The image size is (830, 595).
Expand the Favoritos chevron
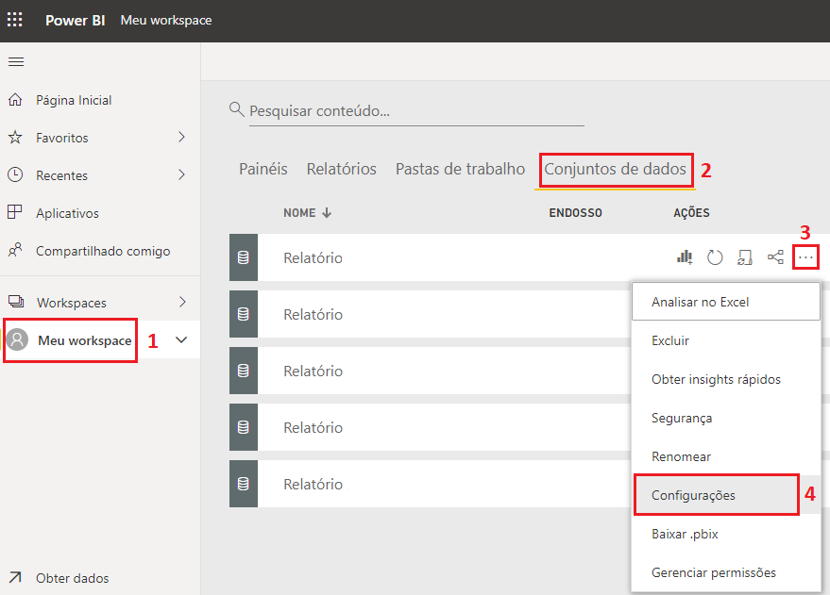coord(181,138)
